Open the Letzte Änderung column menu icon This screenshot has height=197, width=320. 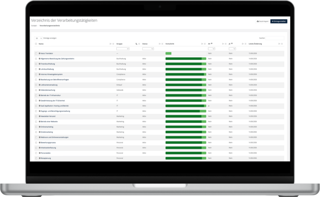coord(282,44)
